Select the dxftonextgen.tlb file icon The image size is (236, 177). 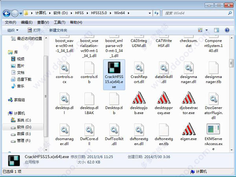pos(164,130)
